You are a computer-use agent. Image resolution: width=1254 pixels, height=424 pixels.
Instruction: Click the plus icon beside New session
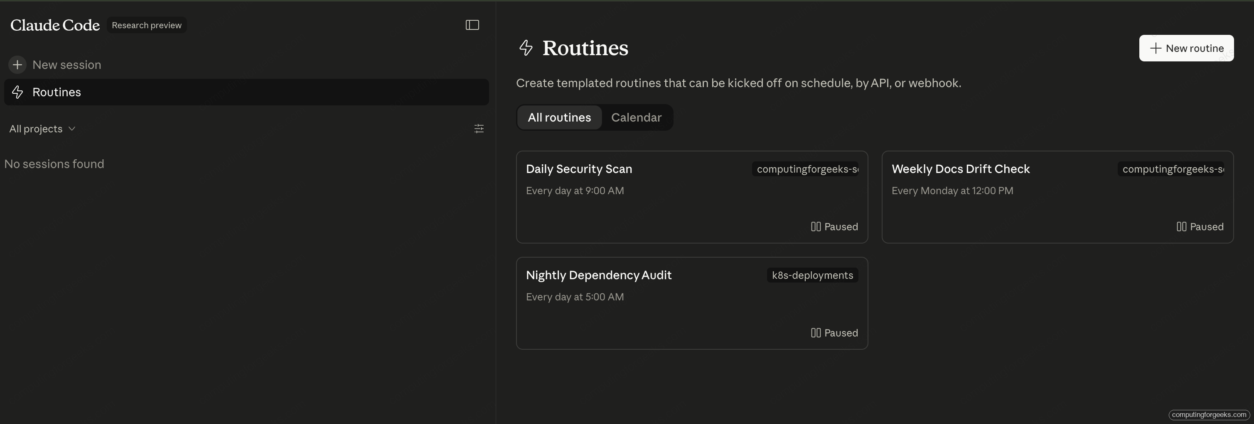click(17, 64)
